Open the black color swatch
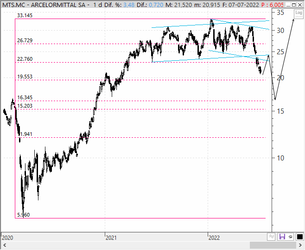 299,237
